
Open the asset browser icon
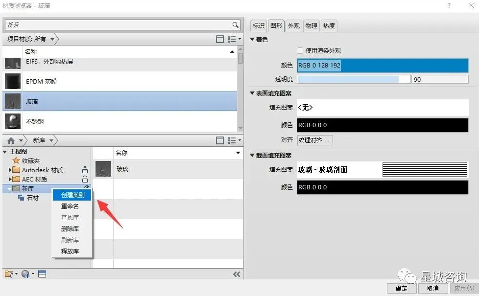pyautogui.click(x=42, y=273)
